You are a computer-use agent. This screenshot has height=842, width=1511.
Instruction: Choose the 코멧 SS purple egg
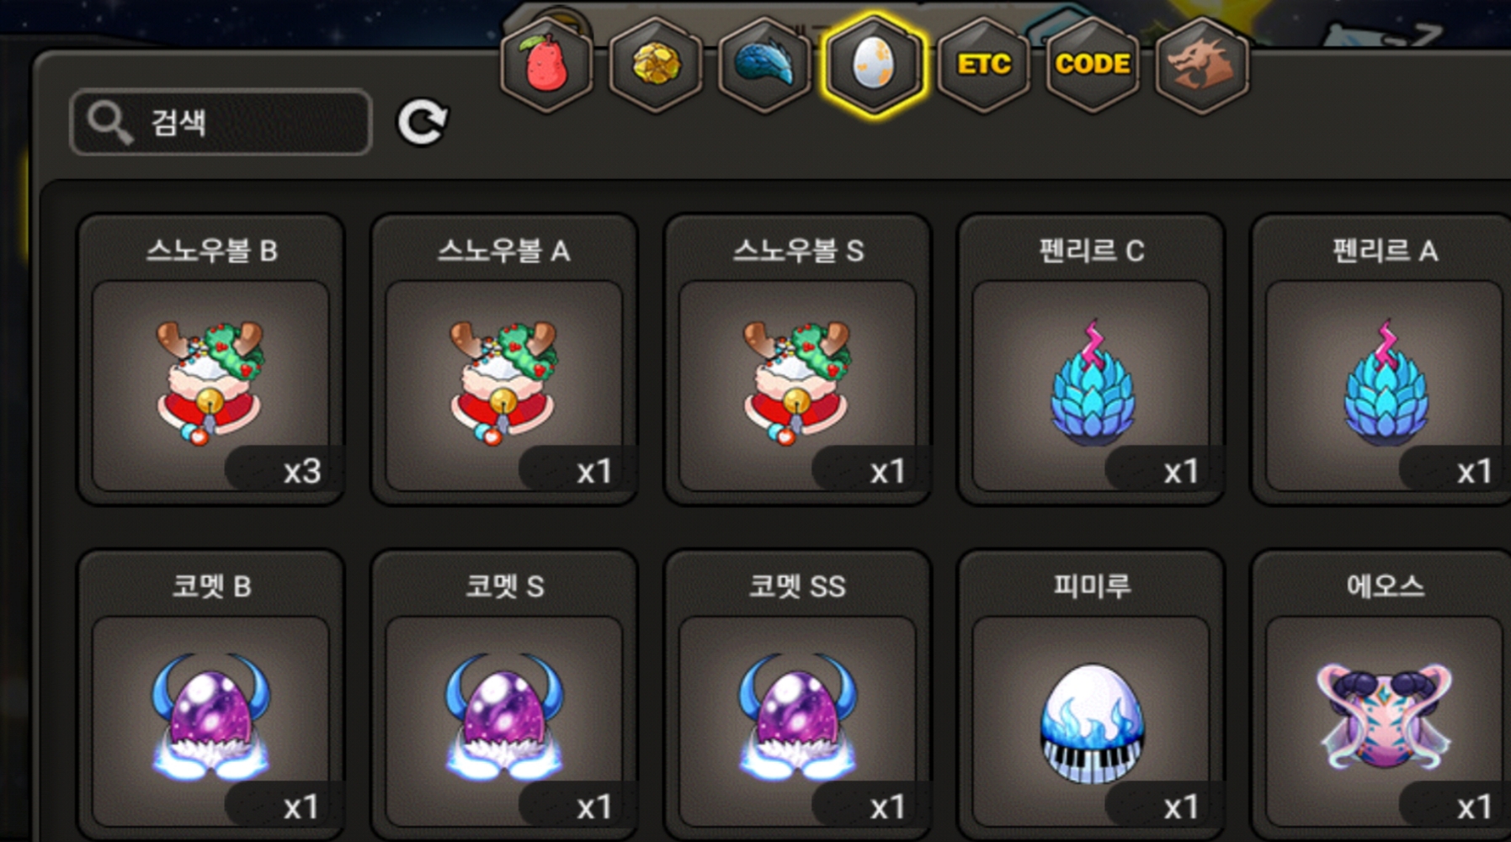tap(797, 696)
